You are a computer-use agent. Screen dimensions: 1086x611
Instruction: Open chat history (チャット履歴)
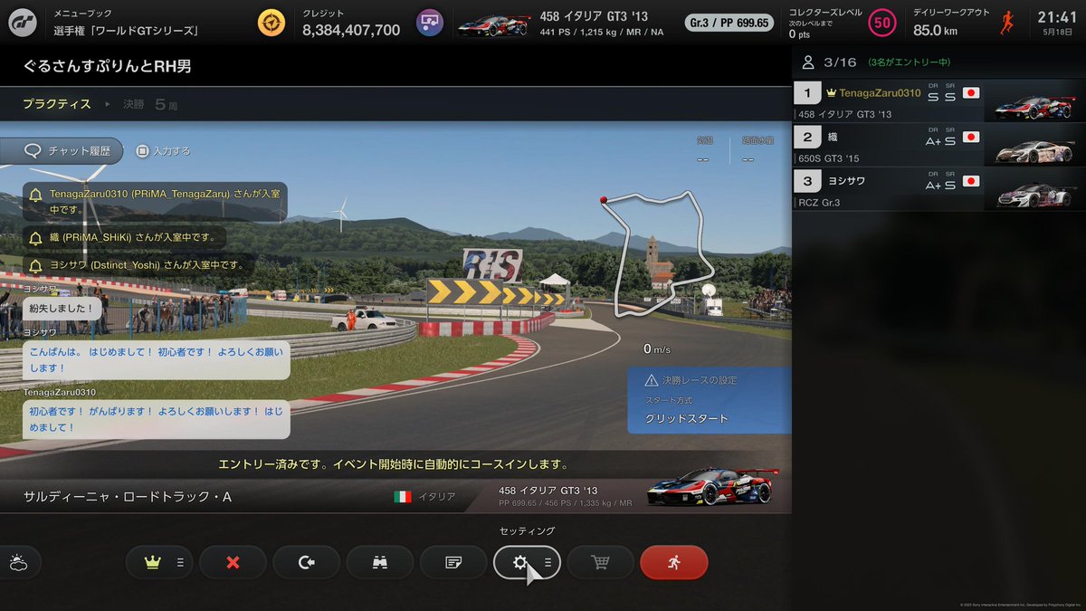[62, 151]
